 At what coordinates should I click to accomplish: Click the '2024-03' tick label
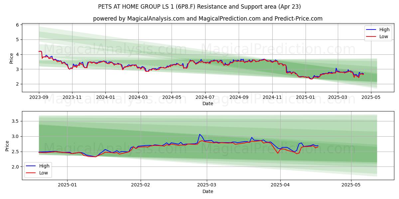point(138,98)
